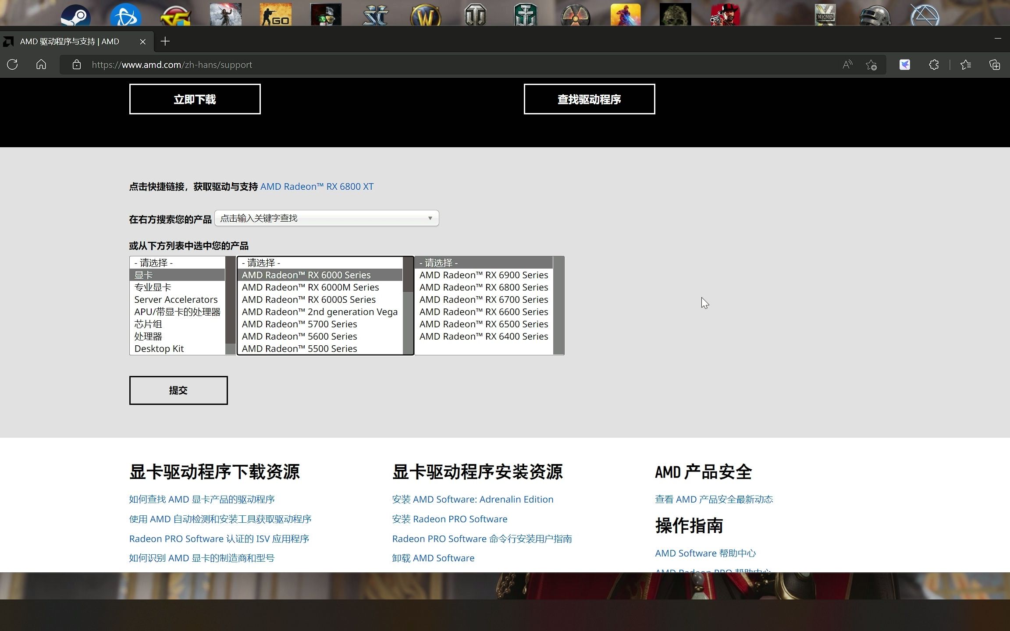
Task: Select APU/带显卡的处理器 category
Action: (x=177, y=312)
